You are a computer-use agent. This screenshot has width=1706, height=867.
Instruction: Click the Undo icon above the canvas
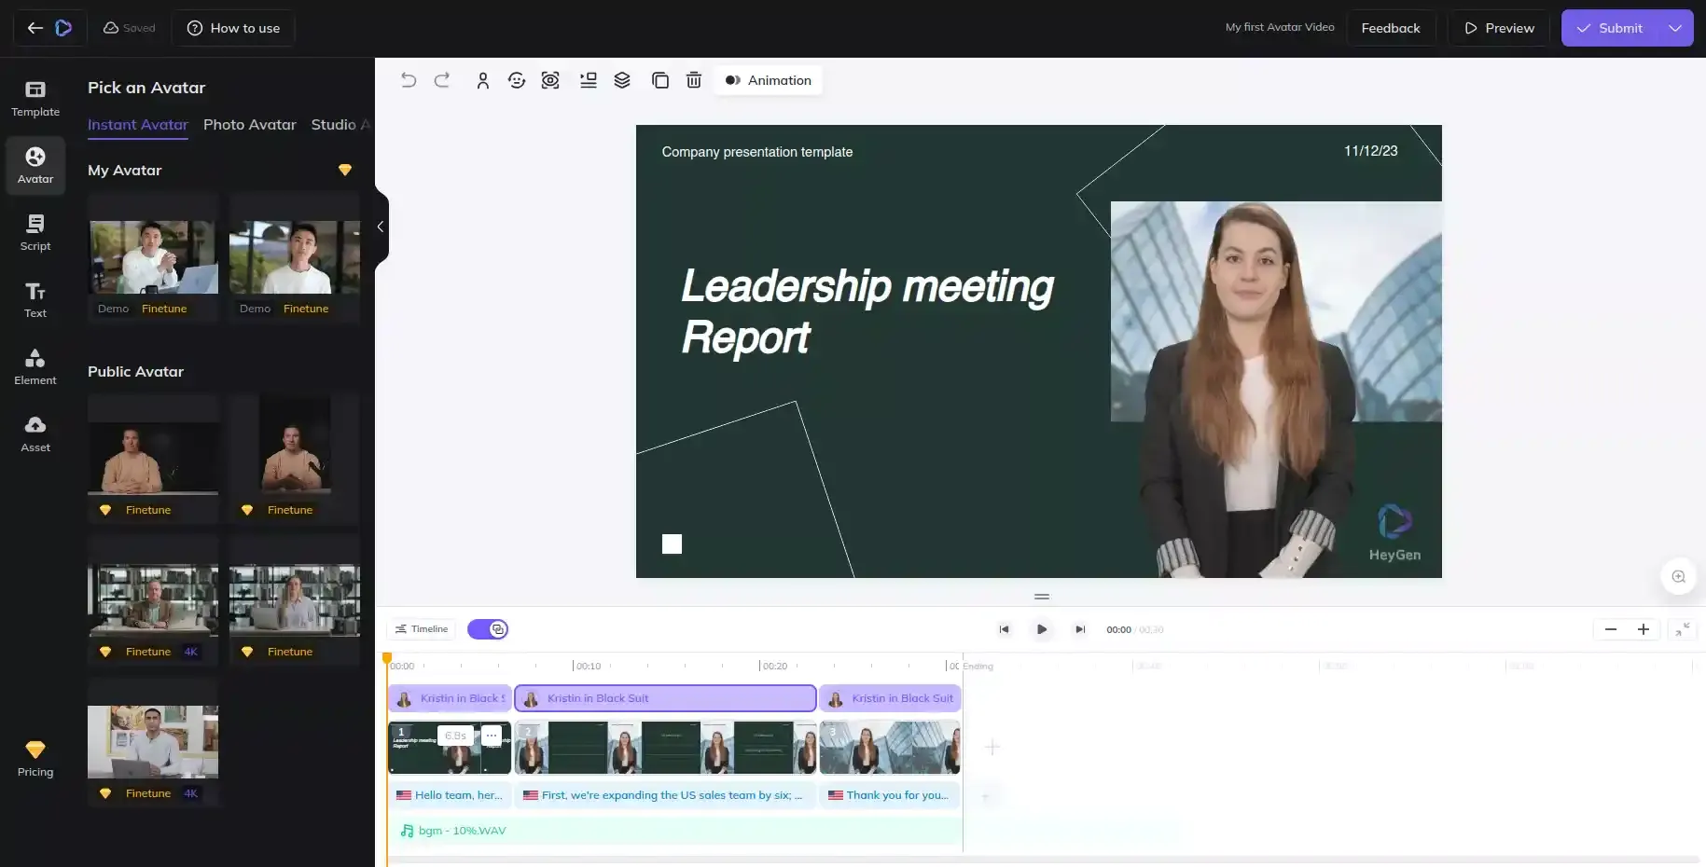coord(409,80)
